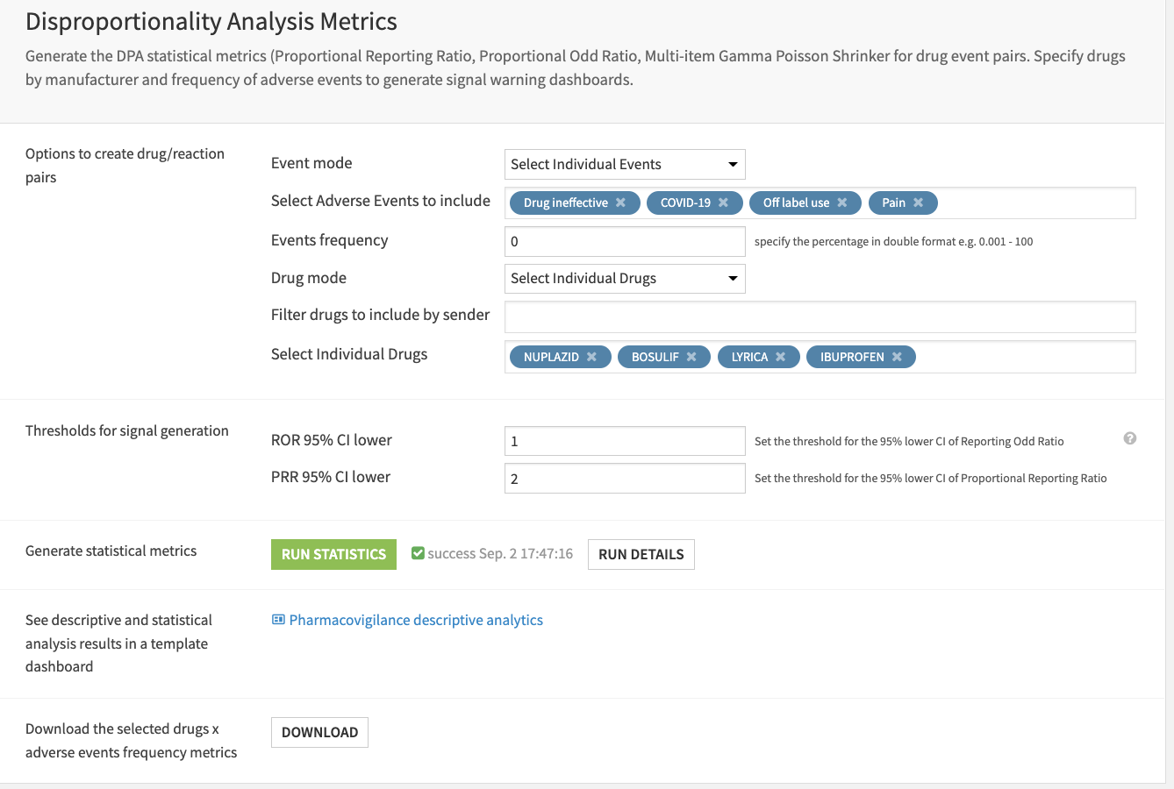Viewport: 1174px width, 789px height.
Task: Open RUN DETAILS
Action: [641, 554]
